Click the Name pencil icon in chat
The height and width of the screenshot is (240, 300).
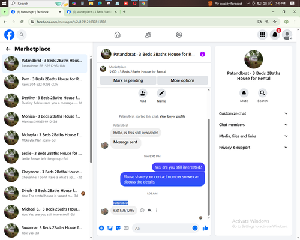pyautogui.click(x=161, y=93)
